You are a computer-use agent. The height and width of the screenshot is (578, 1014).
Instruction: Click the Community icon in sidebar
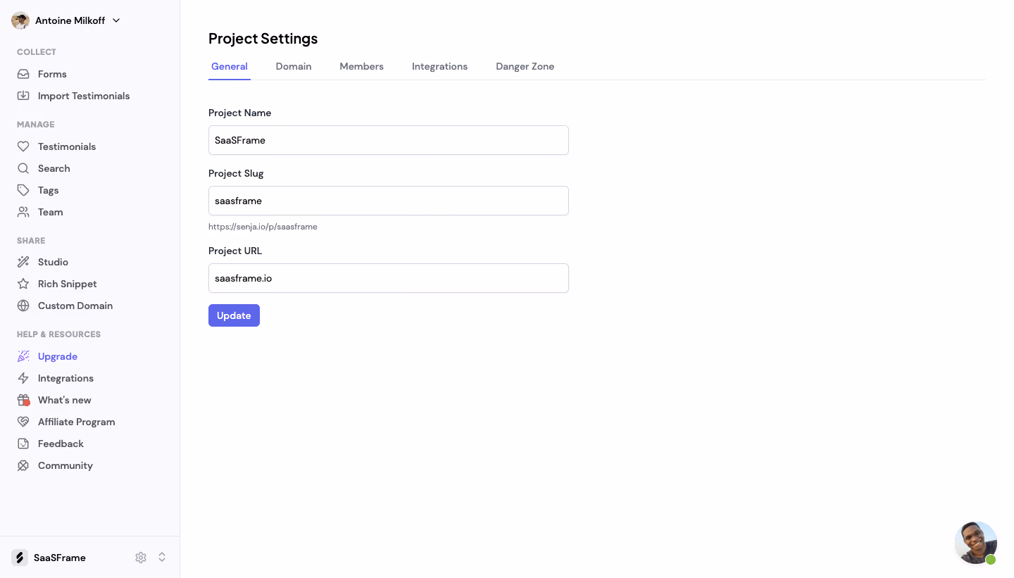pos(23,465)
